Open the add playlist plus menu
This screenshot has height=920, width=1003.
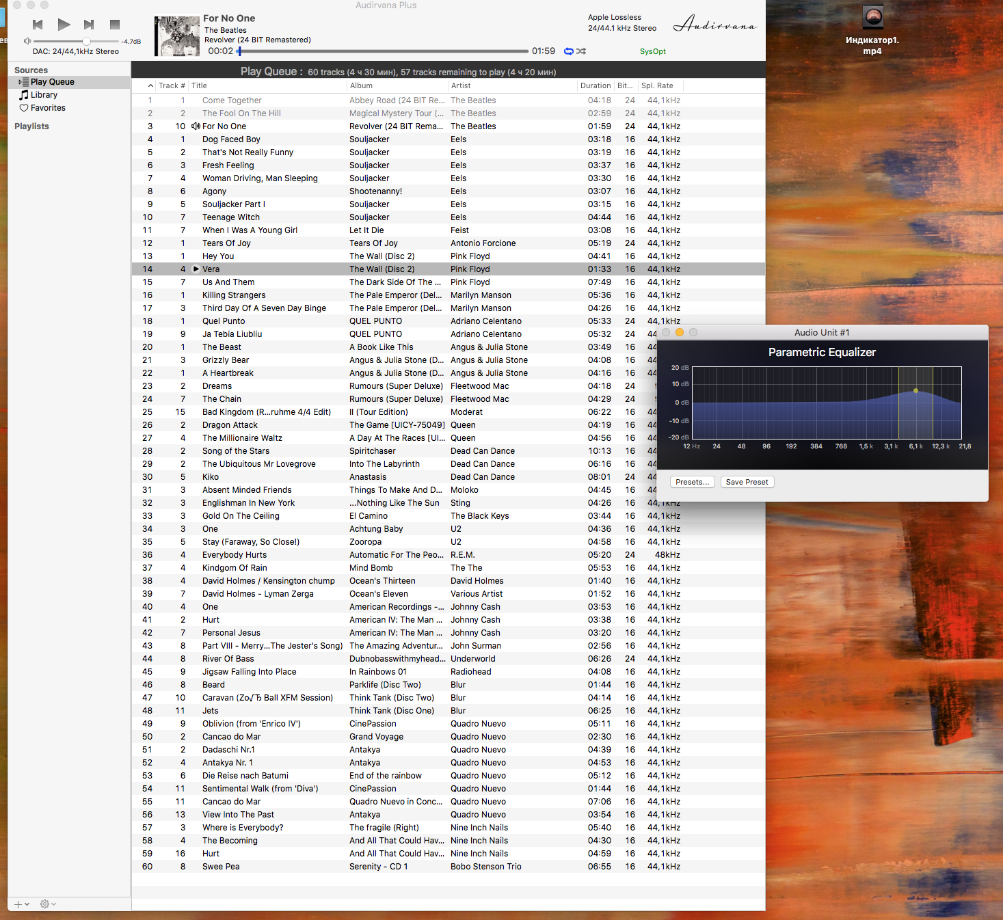coord(22,904)
